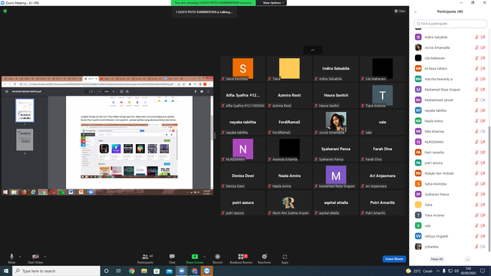Viewport: 491px width, 276px height.
Task: Click the Participants panel header chevron
Action: pos(415,11)
